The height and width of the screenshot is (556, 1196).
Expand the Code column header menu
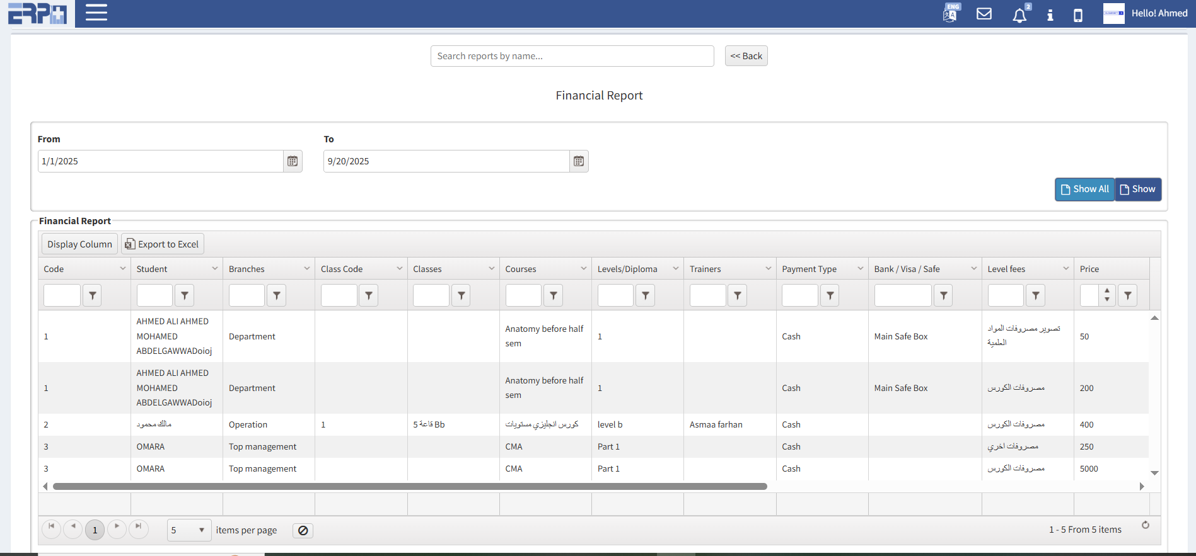coord(122,269)
